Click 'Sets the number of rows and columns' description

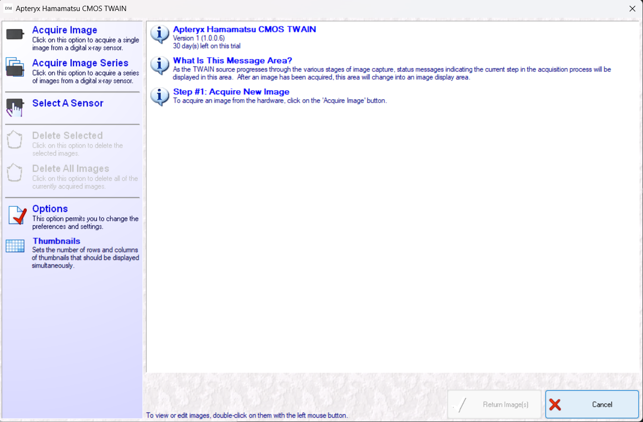pos(85,258)
